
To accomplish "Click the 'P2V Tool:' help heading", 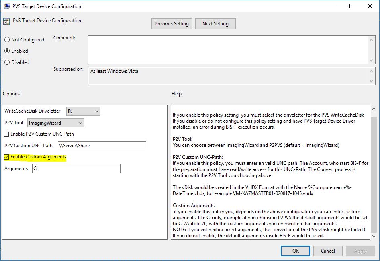I will 182,139.
